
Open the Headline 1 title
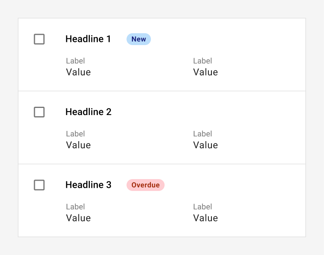[88, 39]
